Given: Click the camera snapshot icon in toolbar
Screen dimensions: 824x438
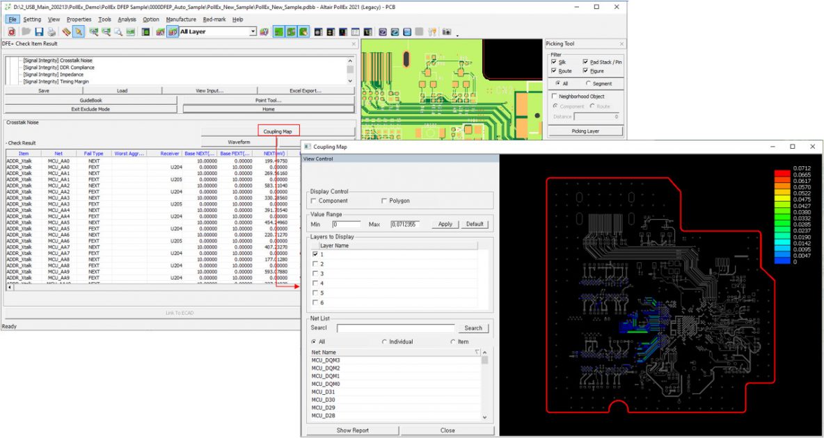Looking at the screenshot, I should coord(446,32).
